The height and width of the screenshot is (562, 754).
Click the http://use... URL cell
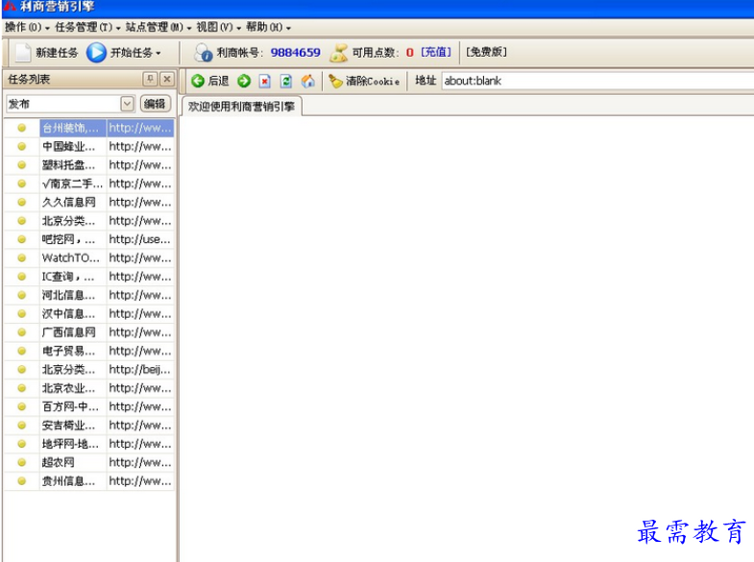tap(139, 239)
